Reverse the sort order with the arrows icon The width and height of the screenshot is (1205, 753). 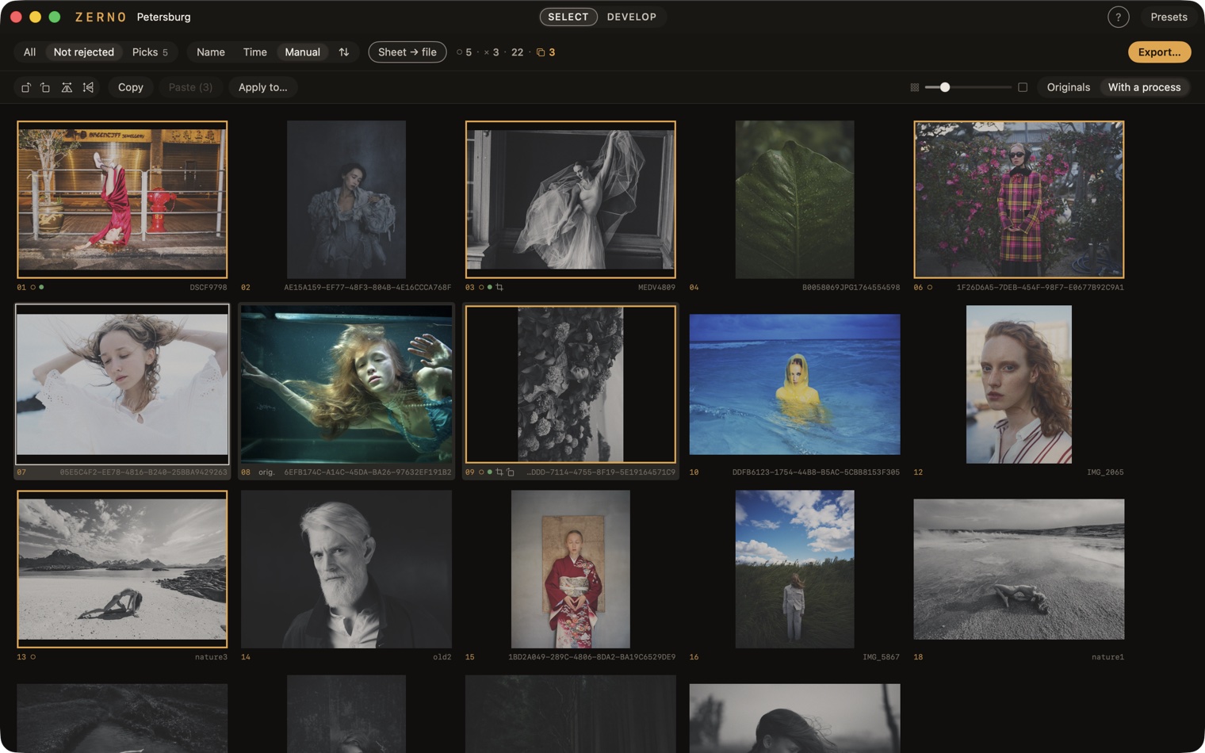click(x=344, y=52)
